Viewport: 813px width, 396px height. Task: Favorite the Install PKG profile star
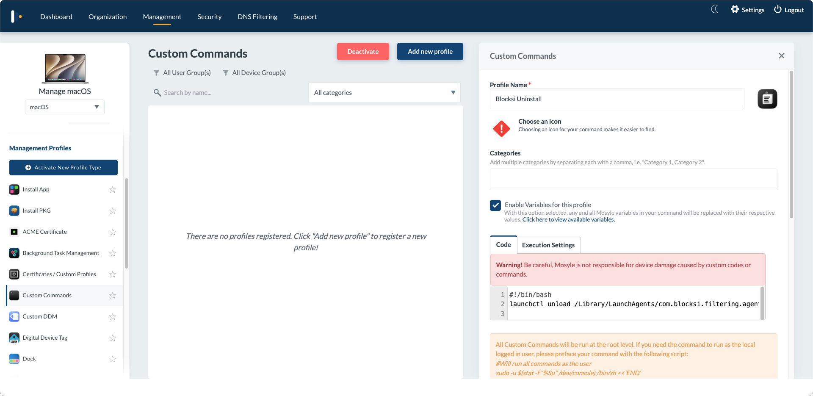(x=113, y=210)
